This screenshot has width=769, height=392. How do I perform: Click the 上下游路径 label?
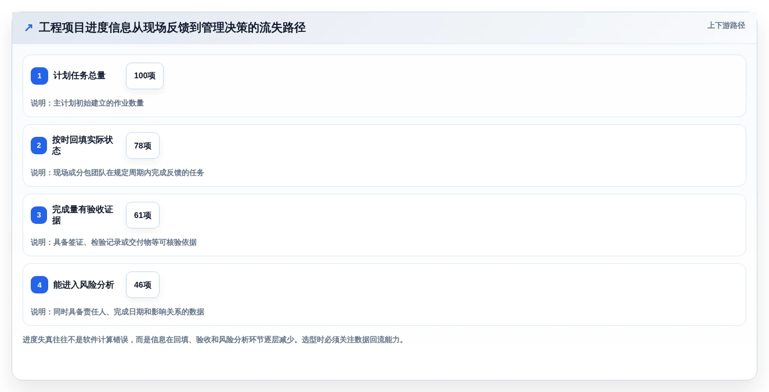(726, 26)
